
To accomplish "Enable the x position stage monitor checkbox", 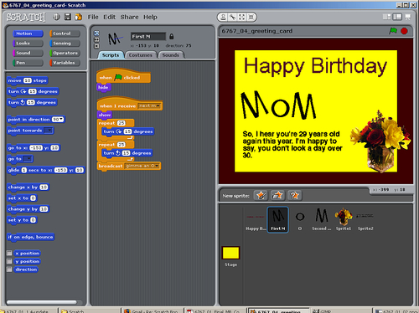I will coord(9,253).
